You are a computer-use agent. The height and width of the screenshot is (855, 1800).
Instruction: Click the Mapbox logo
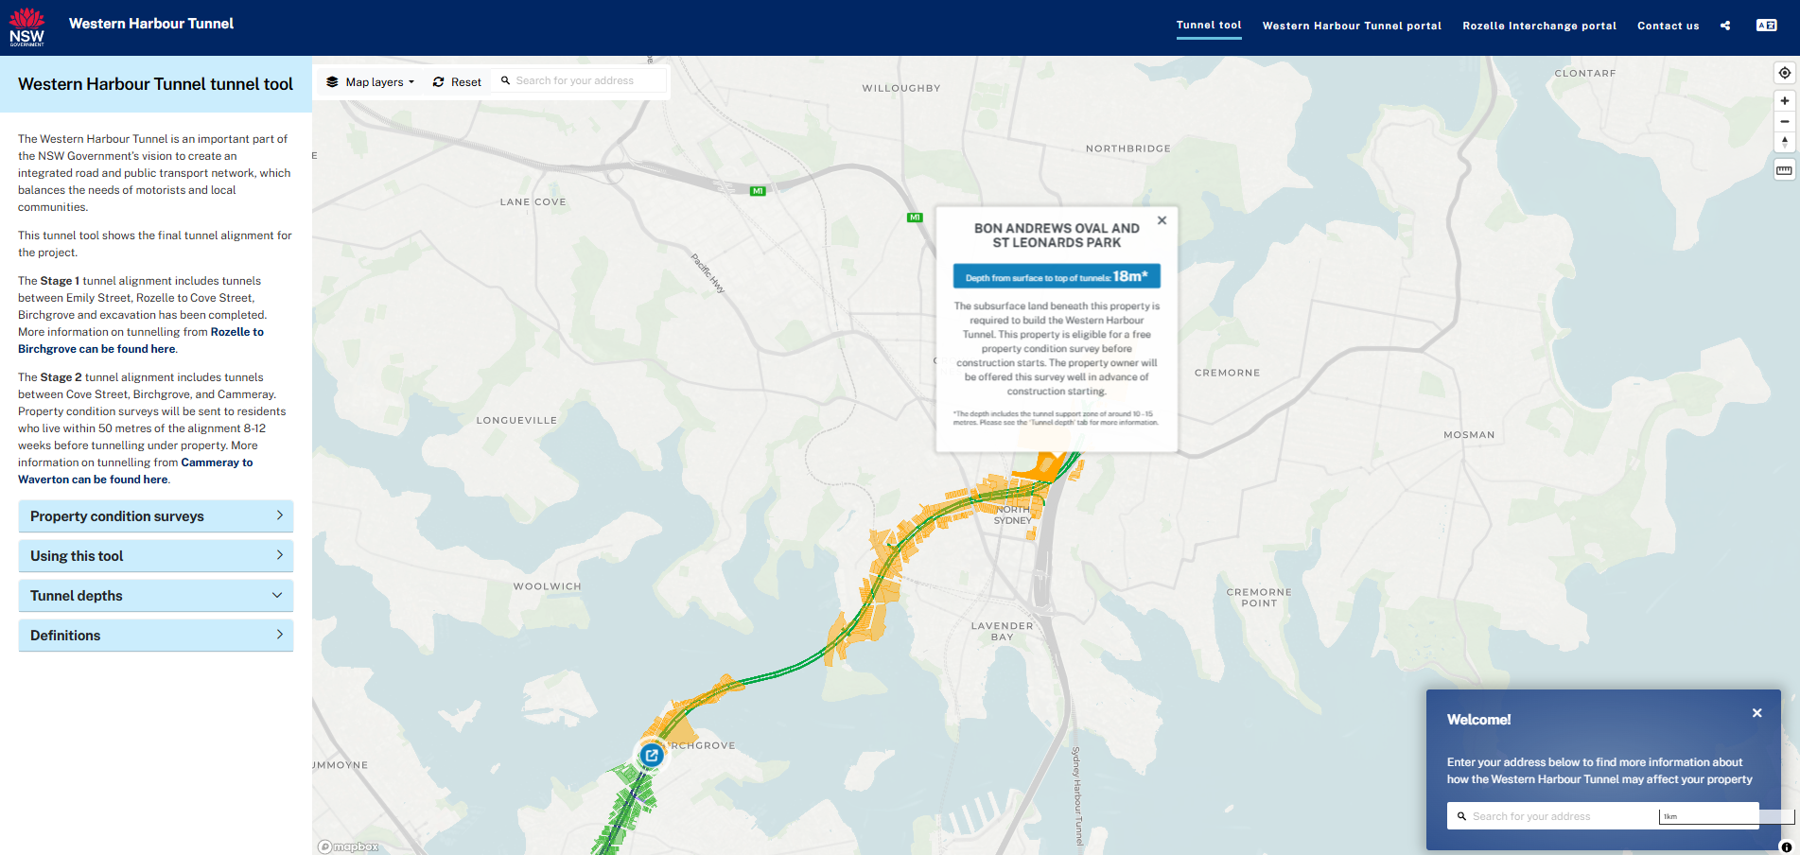(348, 846)
